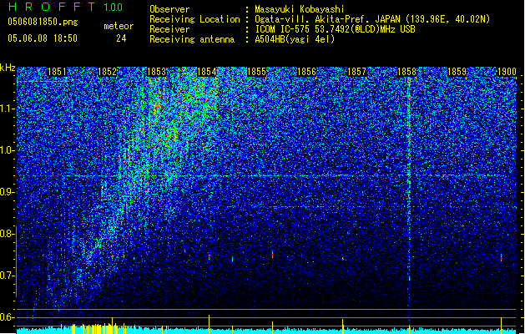Viewport: 525px width, 334px height.
Task: Select observer name Masayuki Kobayashi
Action: tap(300, 9)
